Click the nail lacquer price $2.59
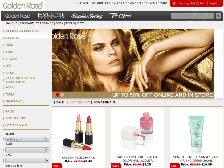Image resolution: width=224 pixels, height=168 pixels. pos(147,164)
